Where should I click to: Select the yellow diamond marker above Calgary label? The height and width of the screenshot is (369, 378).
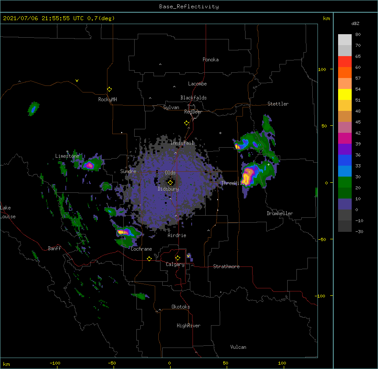coord(178,258)
